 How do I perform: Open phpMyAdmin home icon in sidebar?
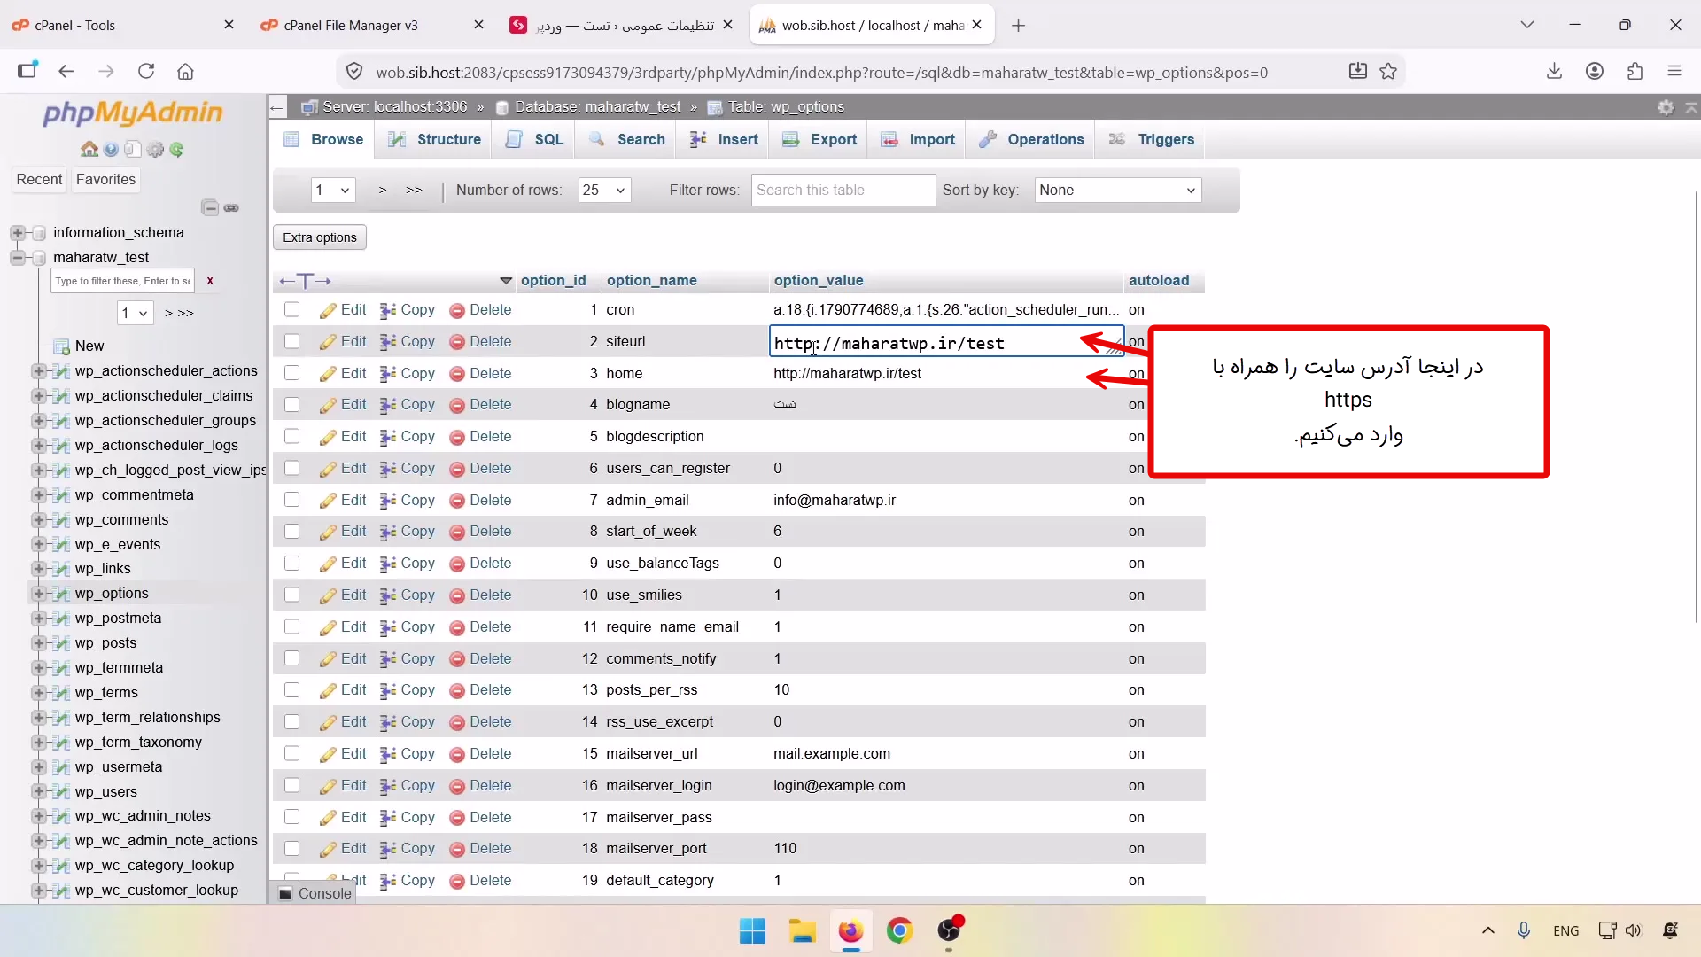pos(89,150)
